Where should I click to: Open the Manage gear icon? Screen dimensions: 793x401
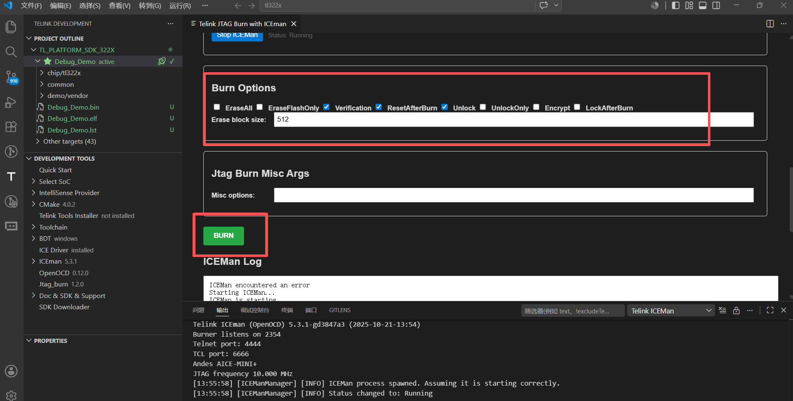pos(11,395)
